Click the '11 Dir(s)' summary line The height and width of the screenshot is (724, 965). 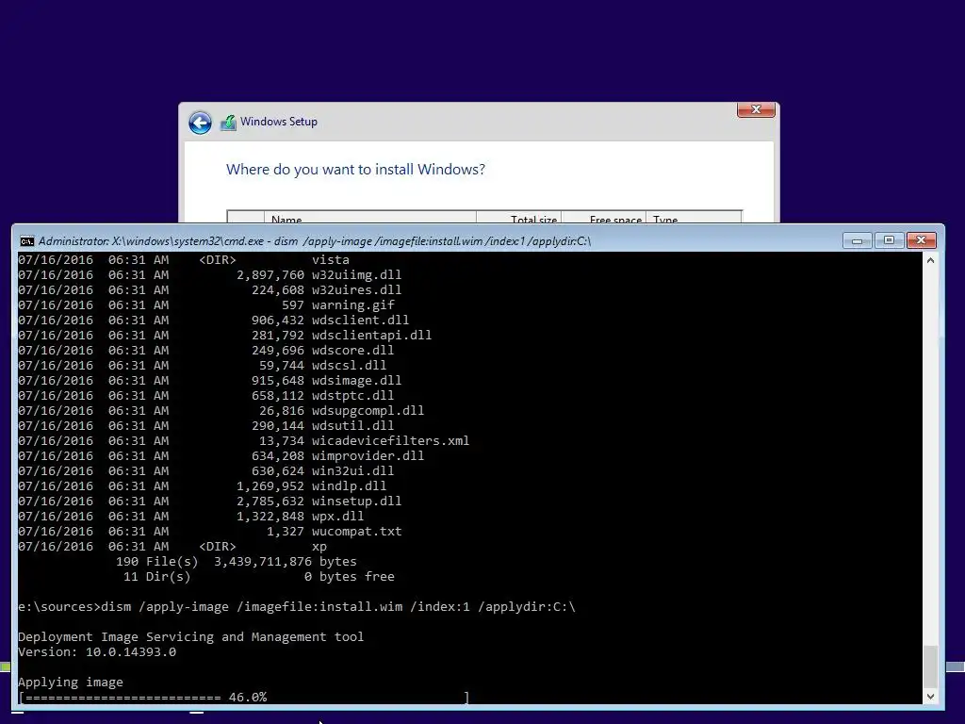pyautogui.click(x=259, y=577)
